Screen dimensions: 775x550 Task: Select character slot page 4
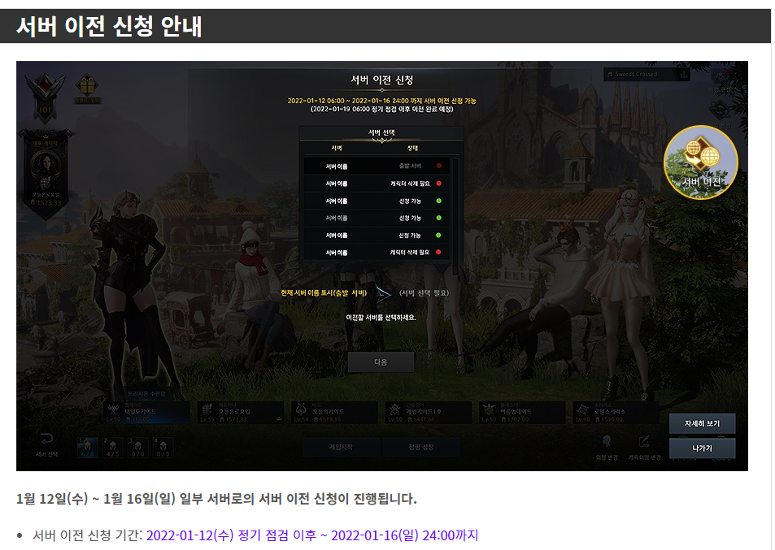click(163, 448)
